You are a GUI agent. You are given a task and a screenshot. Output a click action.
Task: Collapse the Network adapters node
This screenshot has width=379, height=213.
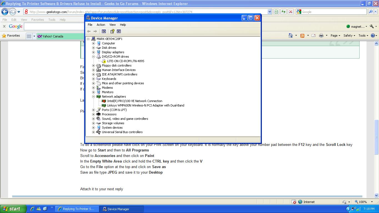(x=94, y=97)
